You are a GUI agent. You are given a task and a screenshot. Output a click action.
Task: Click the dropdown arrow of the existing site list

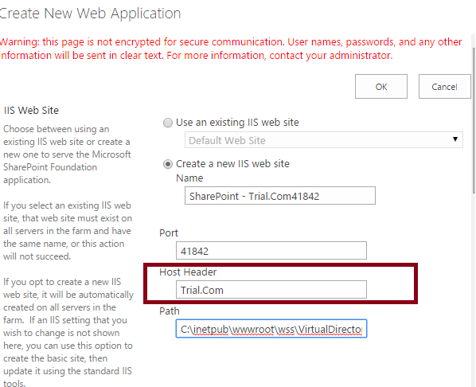[x=455, y=139]
